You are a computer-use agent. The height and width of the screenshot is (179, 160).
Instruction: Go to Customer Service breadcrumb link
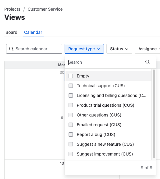pyautogui.click(x=45, y=9)
